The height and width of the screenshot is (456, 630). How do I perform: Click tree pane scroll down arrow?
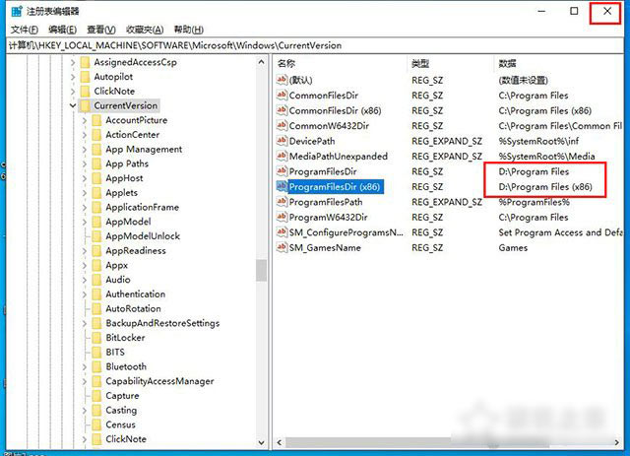pos(262,442)
